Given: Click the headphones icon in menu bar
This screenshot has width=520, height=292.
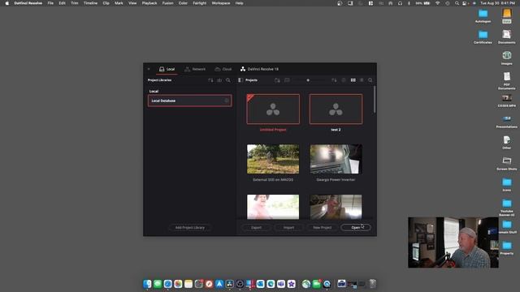Looking at the screenshot, I should (x=400, y=3).
